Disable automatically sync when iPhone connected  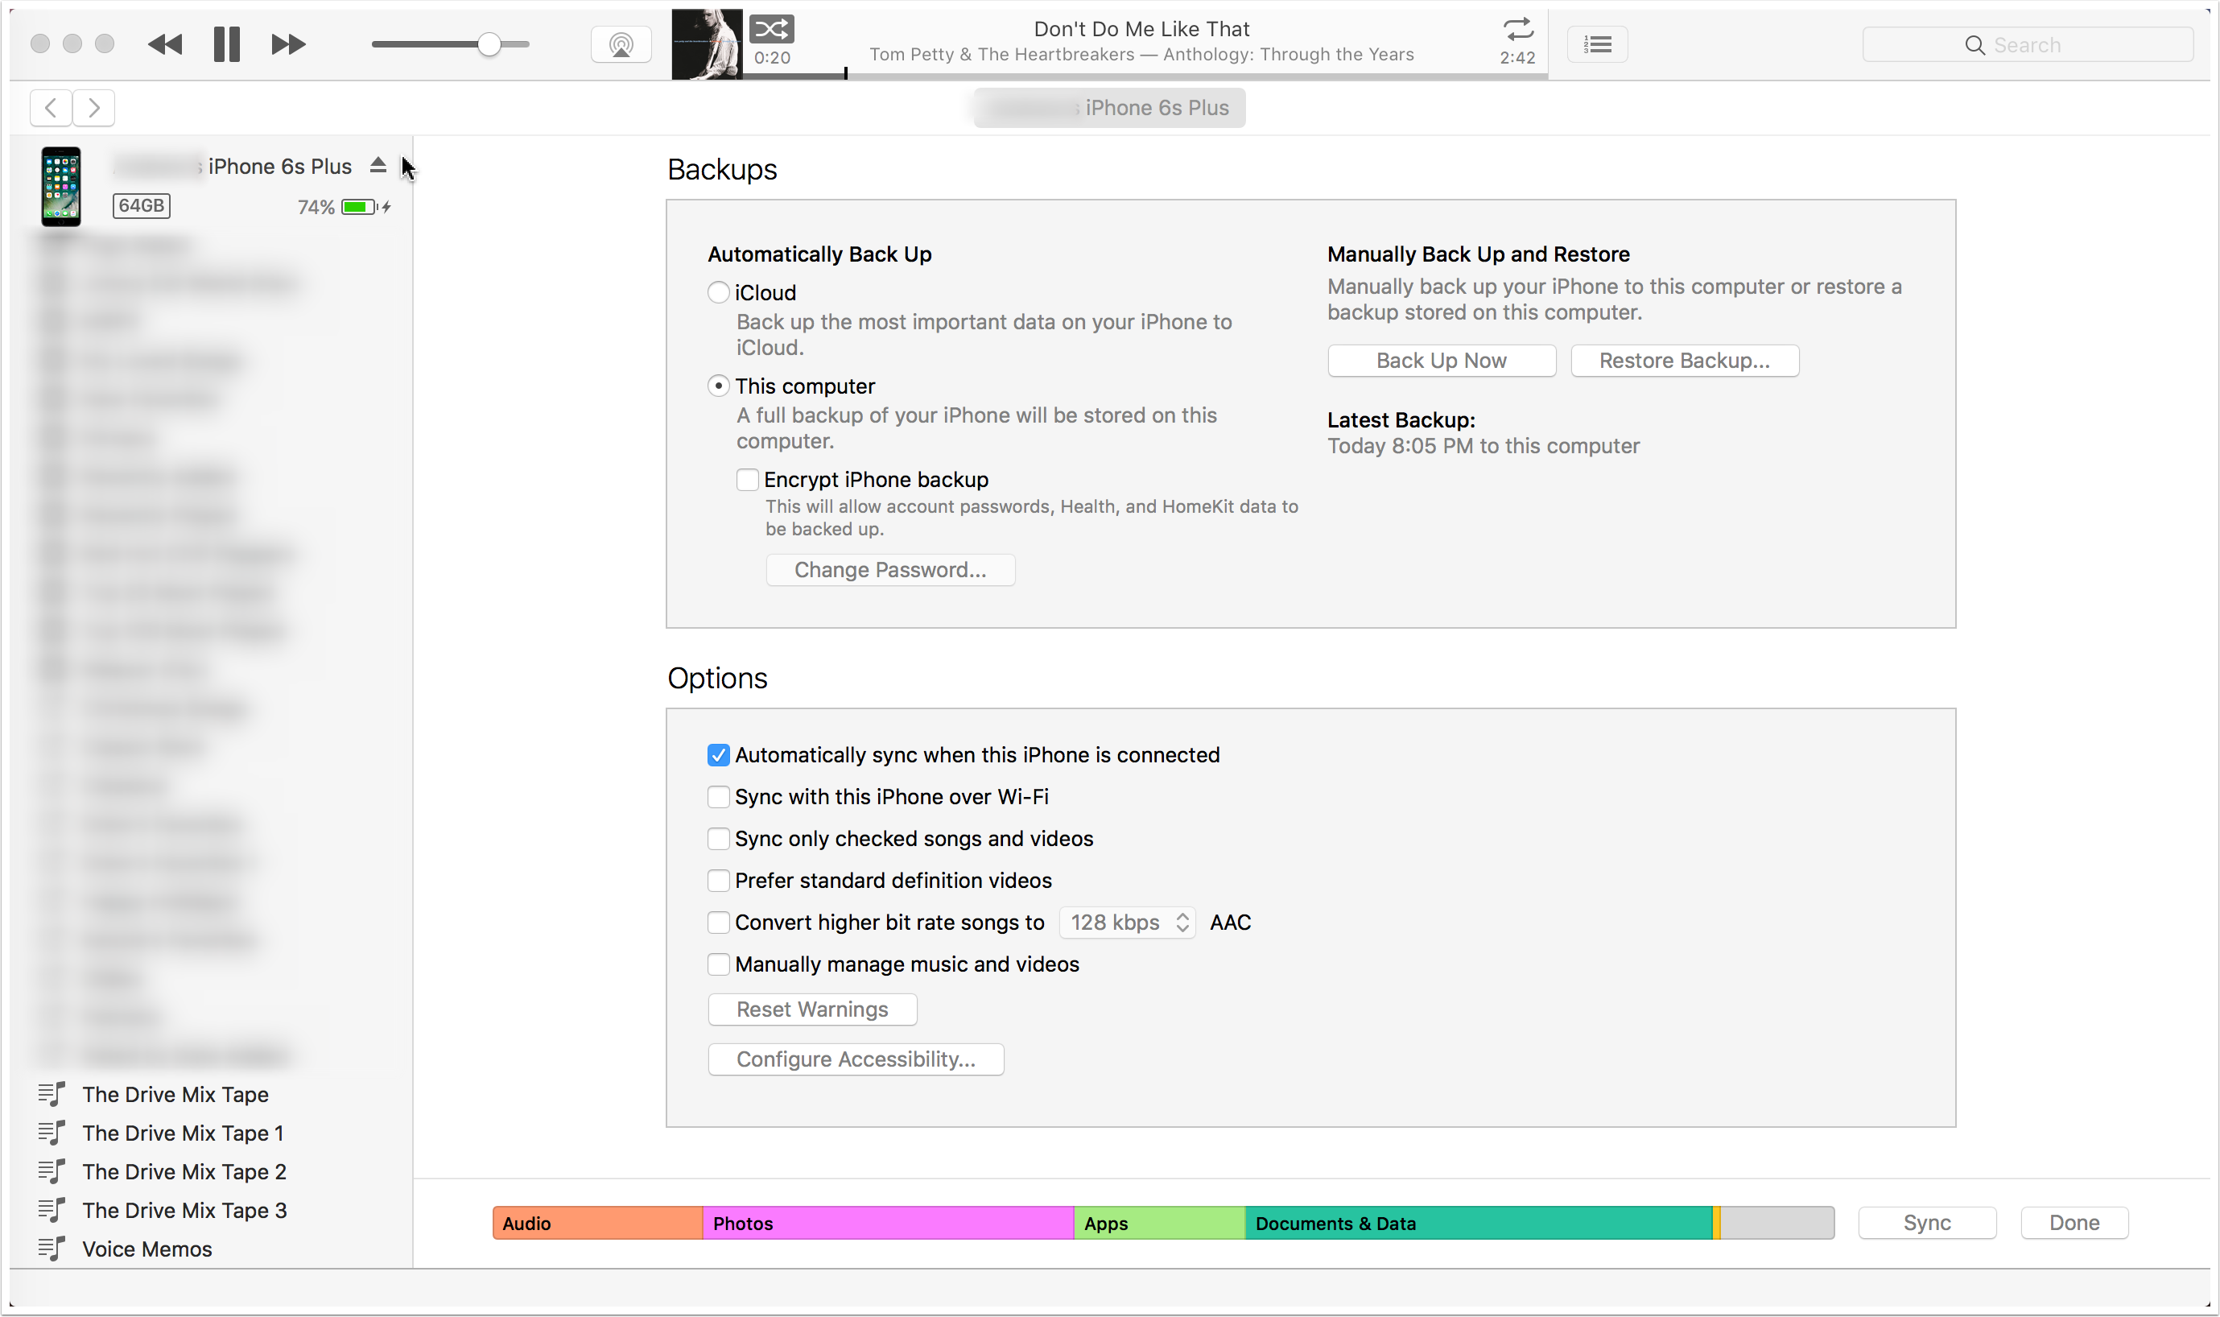[718, 755]
